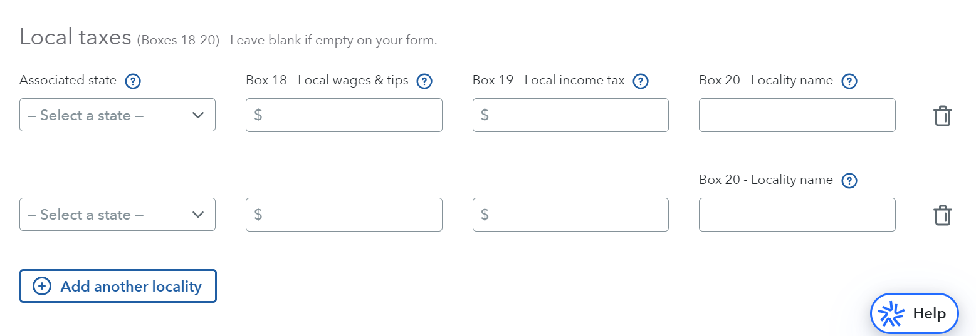The width and height of the screenshot is (976, 336).
Task: Click the second row's locality name field
Action: [x=797, y=215]
